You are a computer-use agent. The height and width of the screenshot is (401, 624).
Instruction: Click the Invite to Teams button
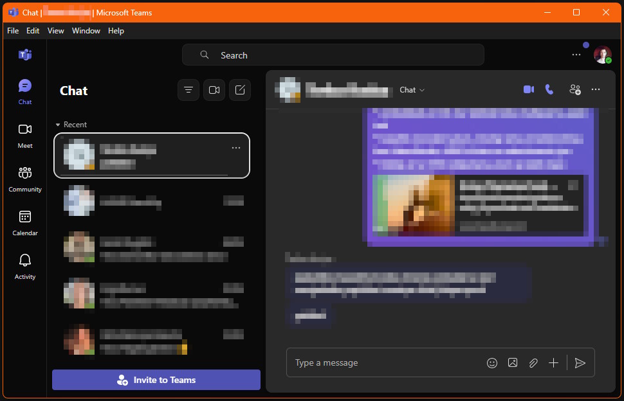[x=156, y=380]
